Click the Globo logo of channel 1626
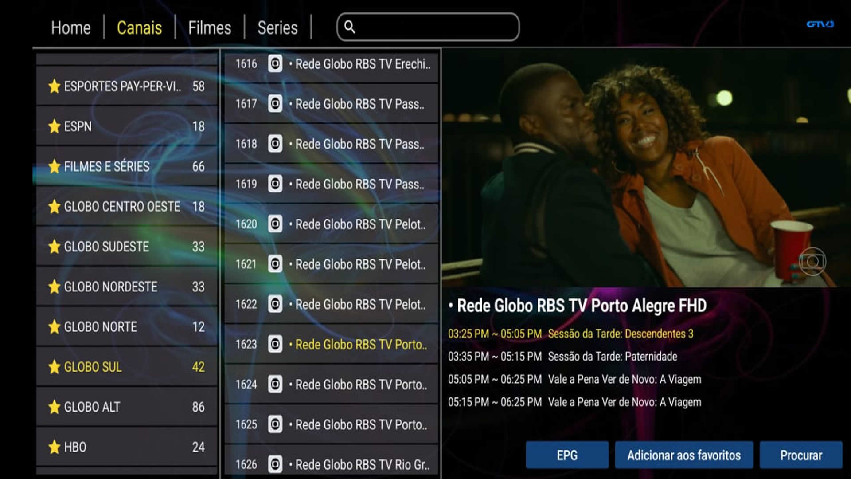Screen dimensions: 851x479 click(x=275, y=464)
